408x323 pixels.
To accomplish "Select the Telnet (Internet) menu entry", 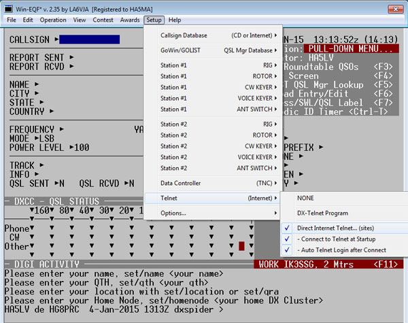I will pos(213,198).
